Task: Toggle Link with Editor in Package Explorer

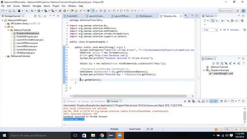Action: (x=39, y=16)
